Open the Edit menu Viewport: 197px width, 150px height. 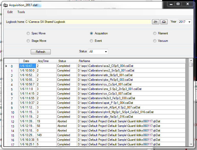[x=10, y=12]
